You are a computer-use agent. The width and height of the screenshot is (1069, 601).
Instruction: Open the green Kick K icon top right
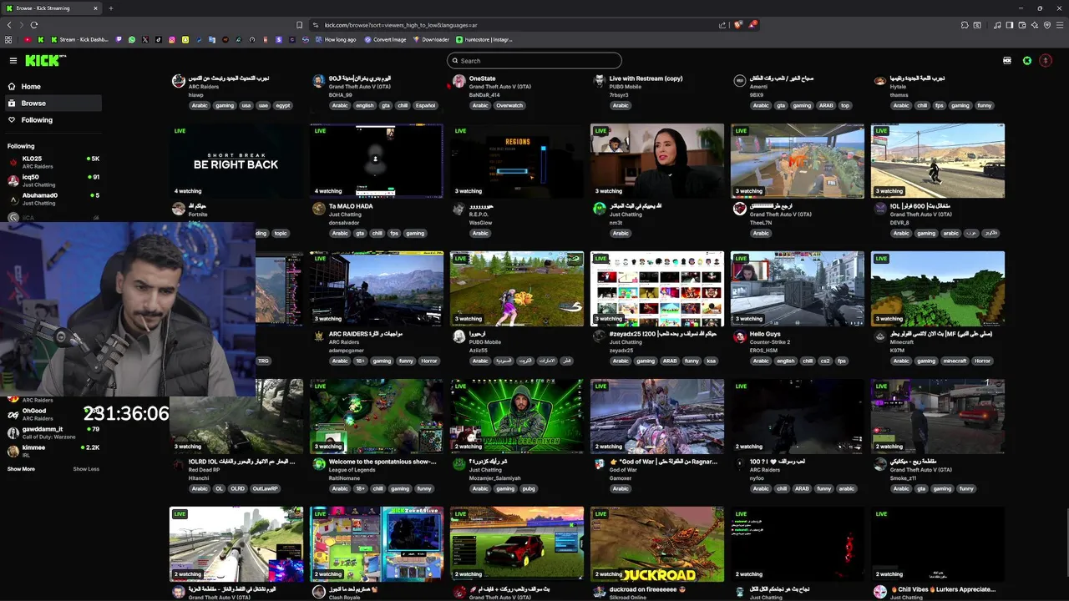coord(1027,60)
